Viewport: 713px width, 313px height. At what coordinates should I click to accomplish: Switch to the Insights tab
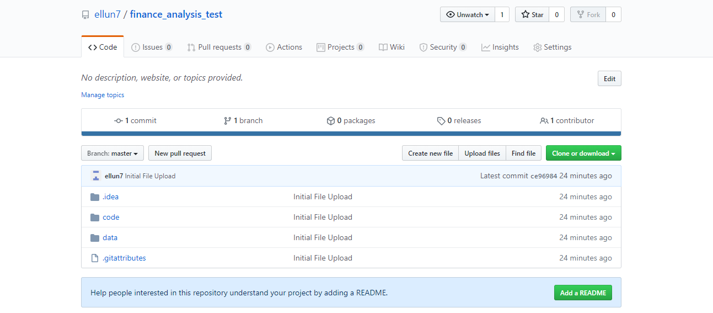point(500,47)
